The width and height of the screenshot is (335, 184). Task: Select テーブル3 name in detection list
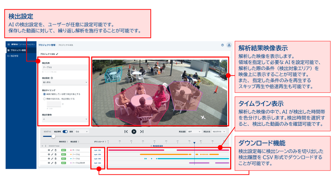click(x=76, y=159)
